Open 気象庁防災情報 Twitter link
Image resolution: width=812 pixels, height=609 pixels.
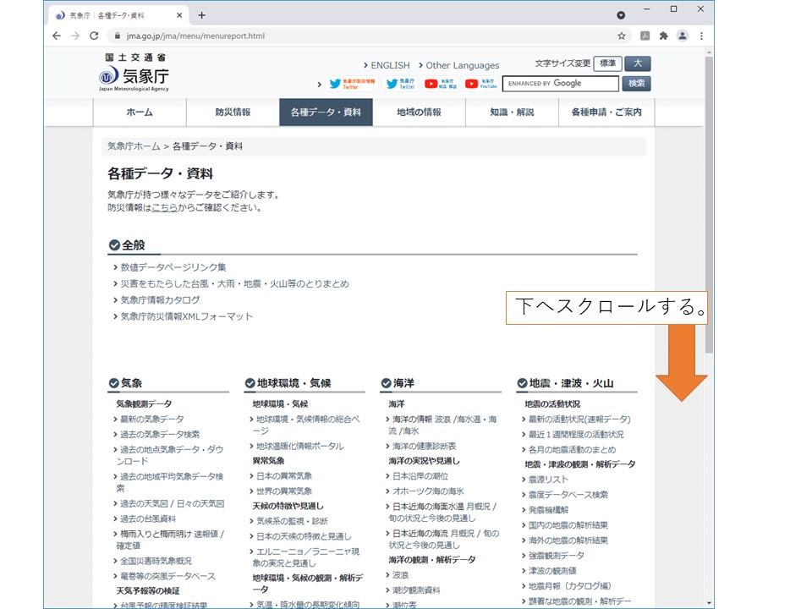point(352,84)
